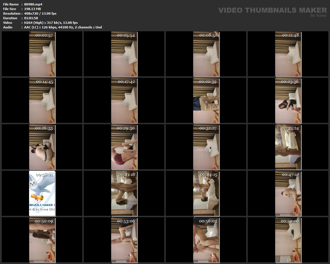
Task: Select the frame stamped 00:17:42
Action: (124, 100)
